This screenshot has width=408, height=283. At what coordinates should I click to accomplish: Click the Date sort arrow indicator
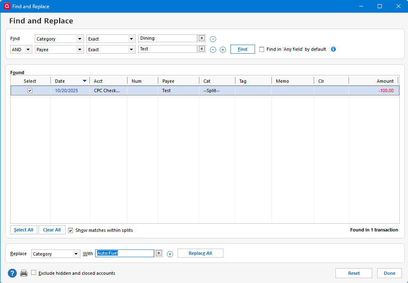point(84,81)
